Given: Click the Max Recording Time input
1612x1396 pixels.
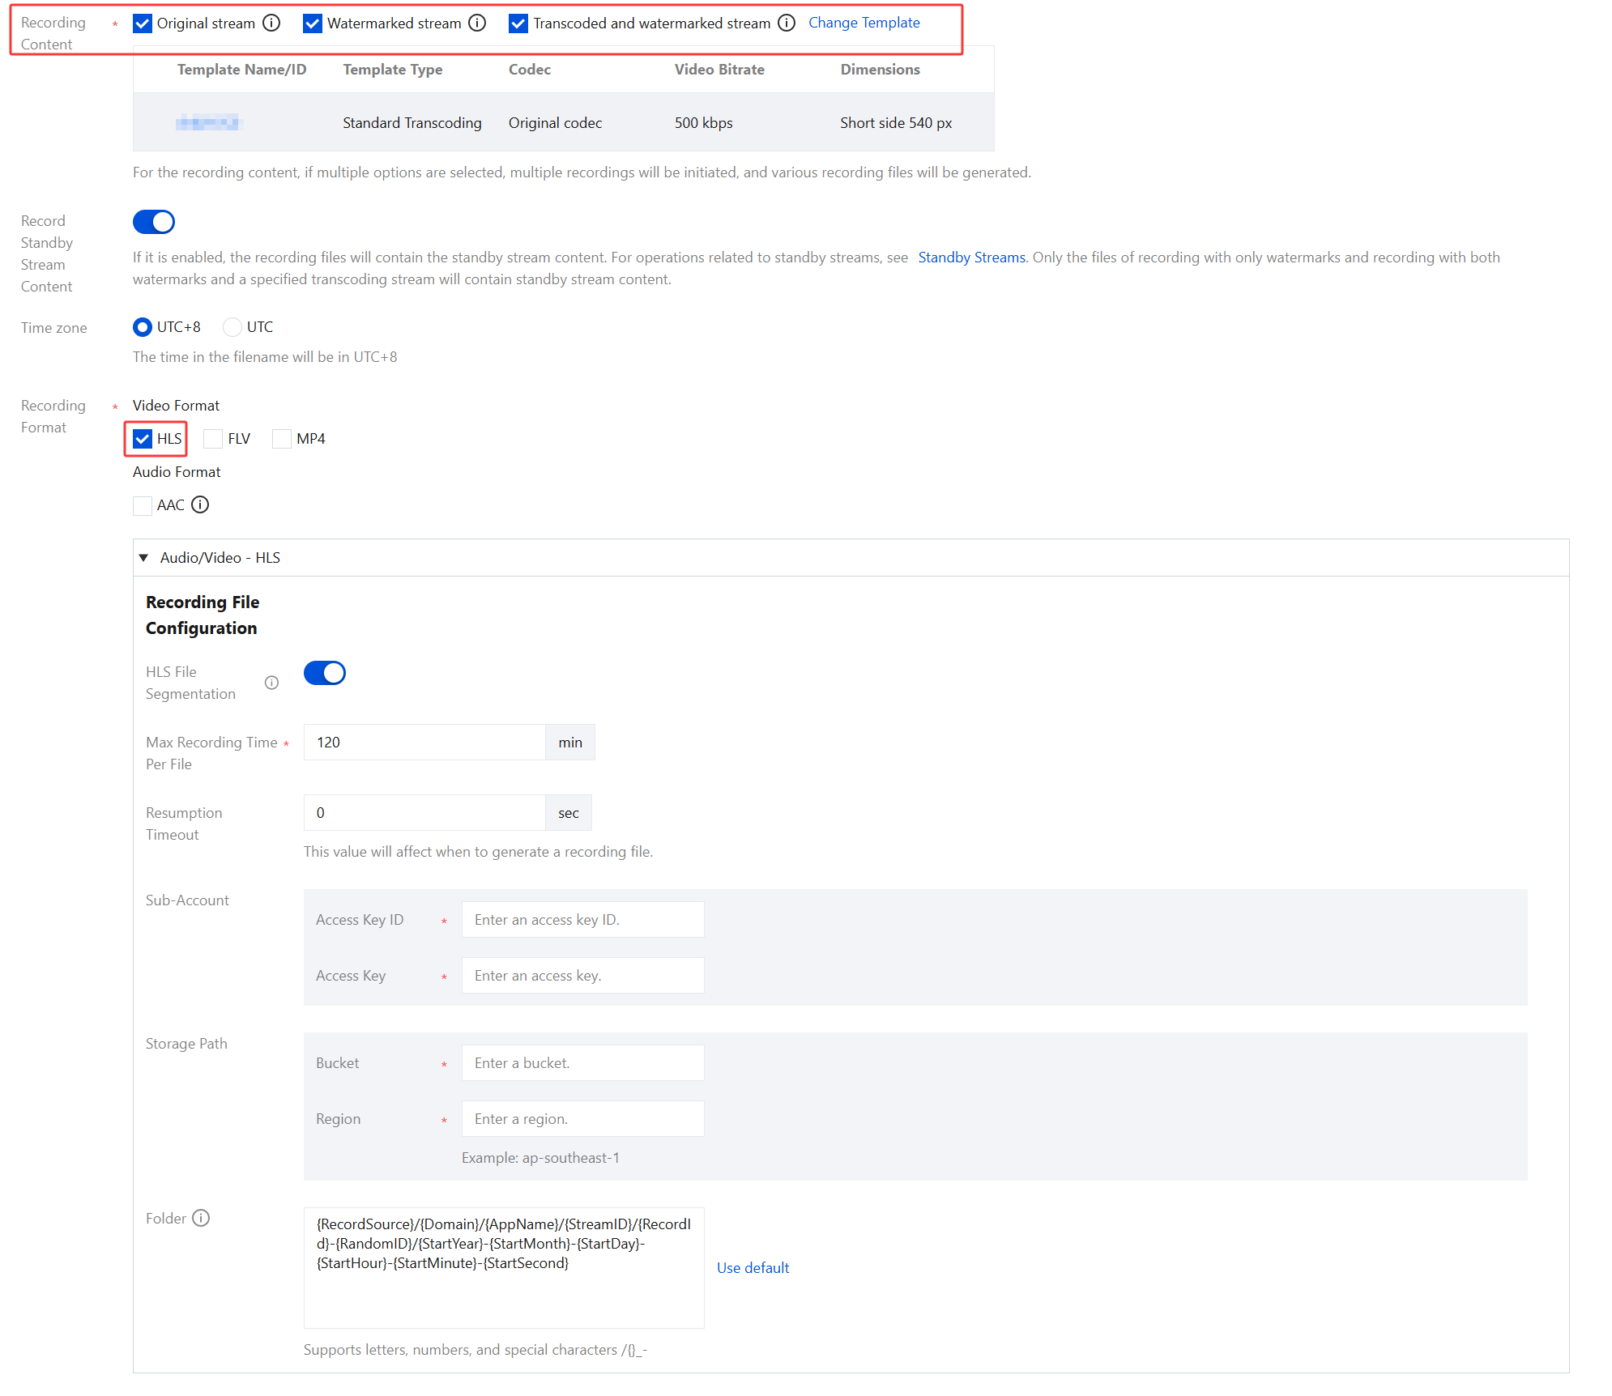Looking at the screenshot, I should [x=424, y=743].
